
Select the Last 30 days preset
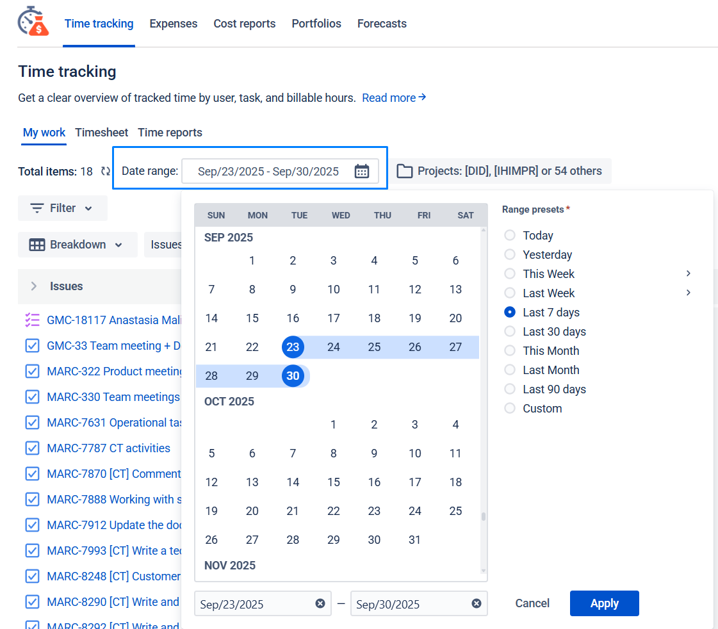(x=510, y=332)
